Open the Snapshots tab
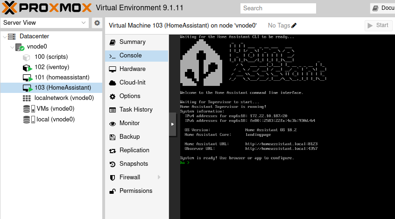 pos(137,164)
